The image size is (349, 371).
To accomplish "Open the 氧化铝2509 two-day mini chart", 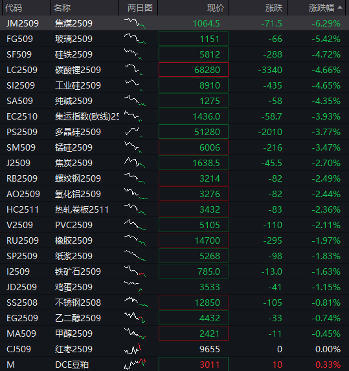I will point(136,194).
